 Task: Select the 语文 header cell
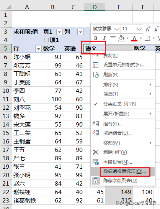pos(95,48)
